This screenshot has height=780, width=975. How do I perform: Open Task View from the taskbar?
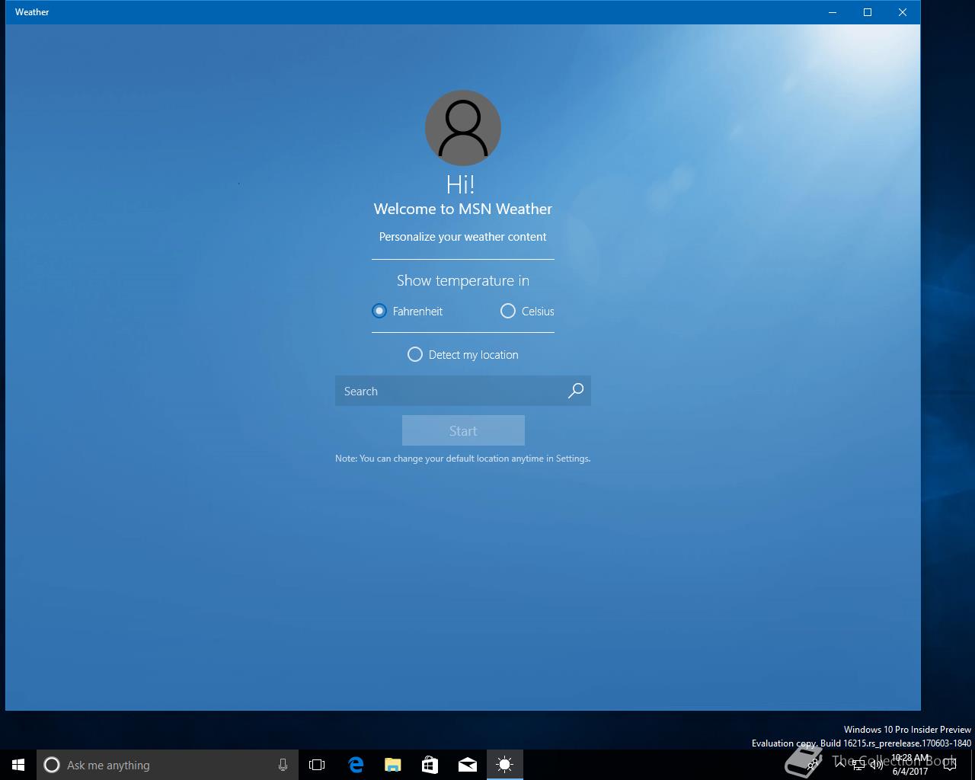317,765
